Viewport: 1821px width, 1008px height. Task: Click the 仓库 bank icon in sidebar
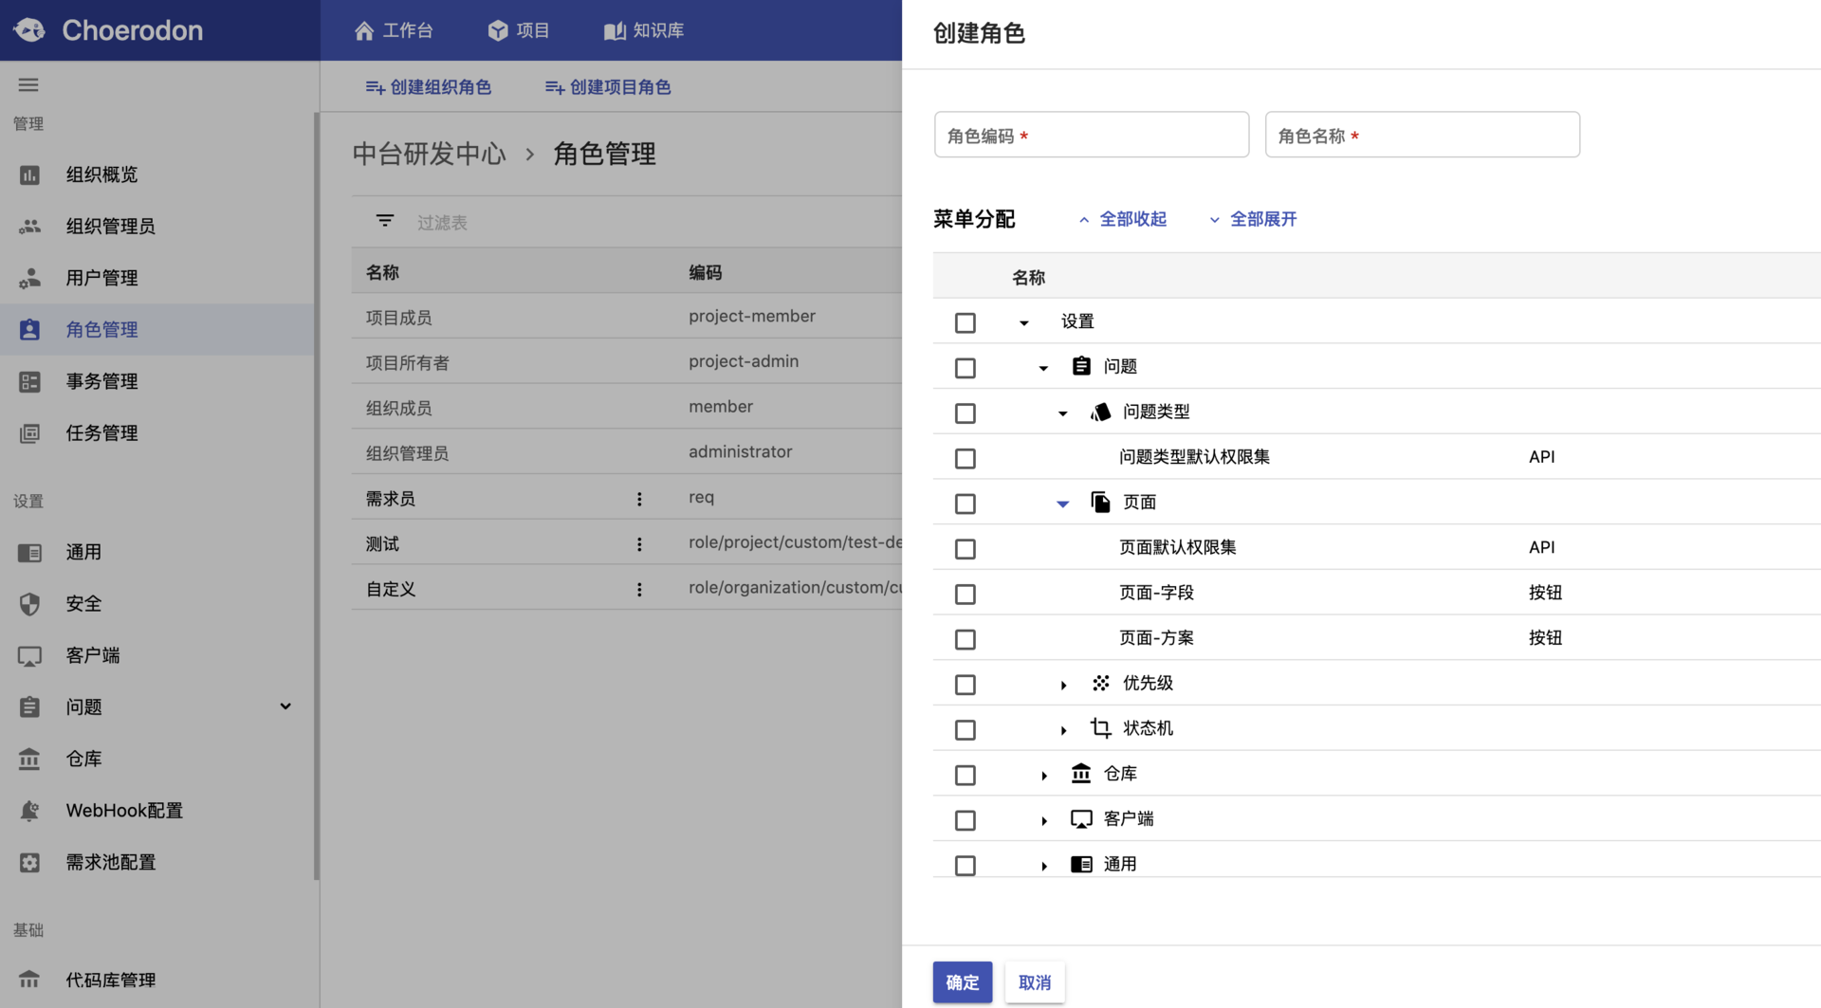[x=29, y=759]
